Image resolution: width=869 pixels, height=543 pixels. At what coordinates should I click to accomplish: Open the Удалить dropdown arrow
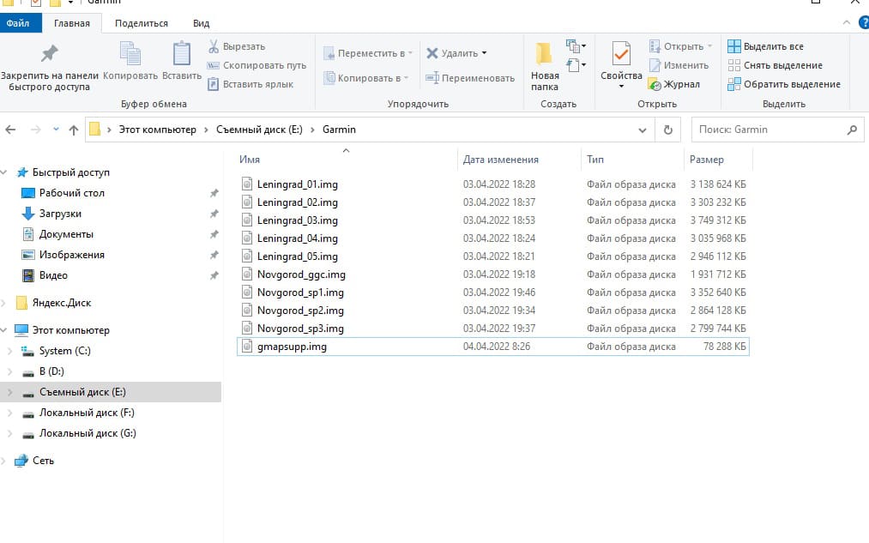[484, 53]
